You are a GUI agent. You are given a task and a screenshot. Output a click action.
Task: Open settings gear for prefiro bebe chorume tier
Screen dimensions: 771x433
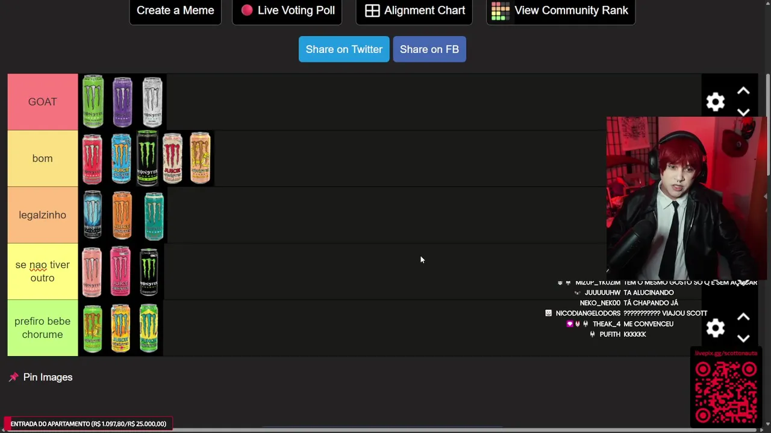[x=715, y=328]
